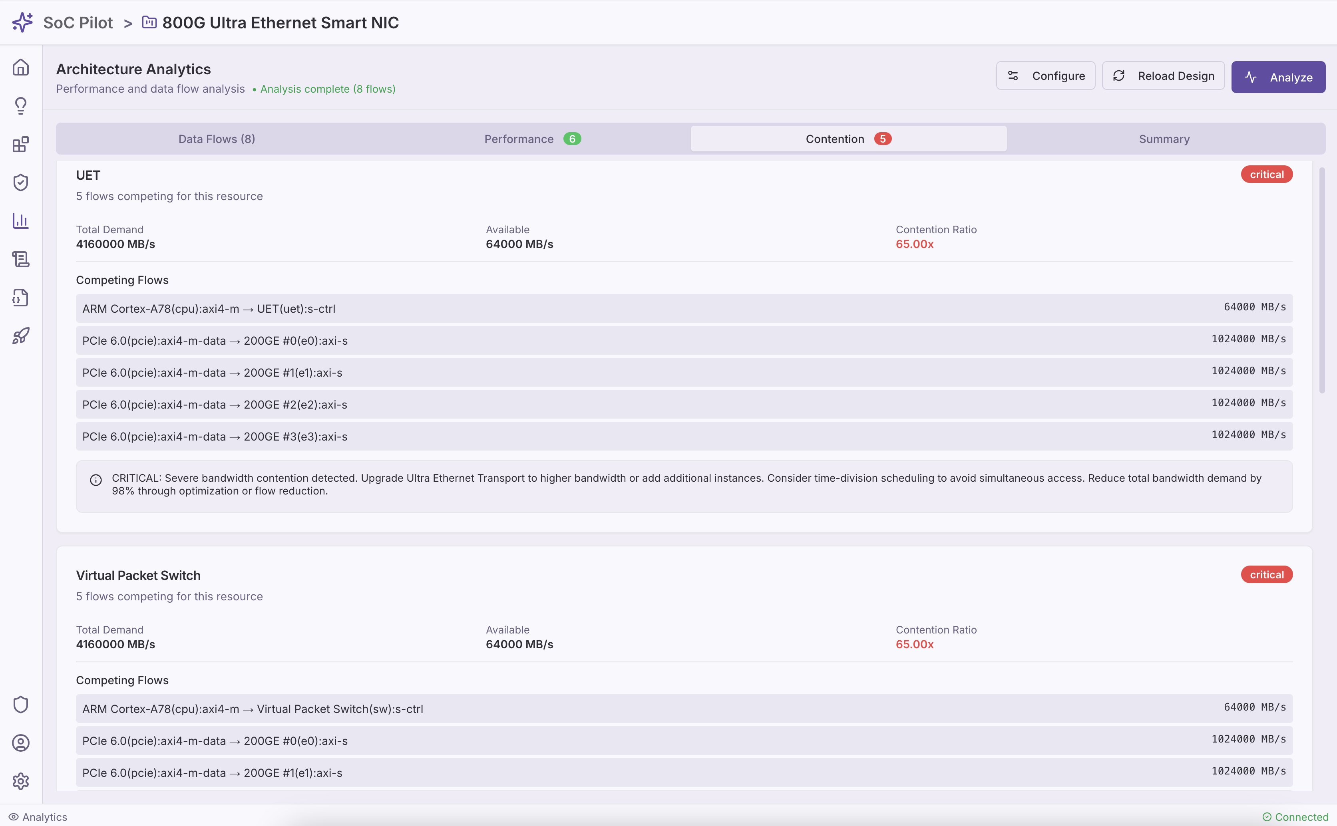Select the bar chart analytics icon in sidebar
The image size is (1337, 826).
20,221
